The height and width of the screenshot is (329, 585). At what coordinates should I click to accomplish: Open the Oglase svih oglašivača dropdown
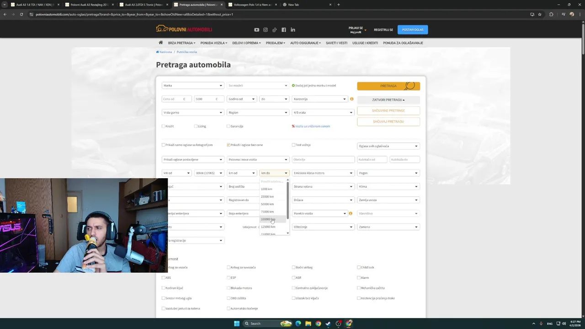point(388,146)
